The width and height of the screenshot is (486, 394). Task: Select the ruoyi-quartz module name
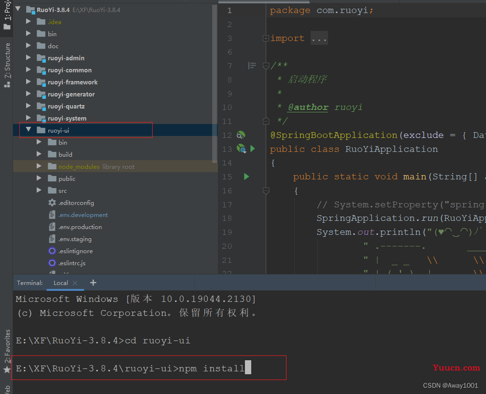(x=66, y=106)
